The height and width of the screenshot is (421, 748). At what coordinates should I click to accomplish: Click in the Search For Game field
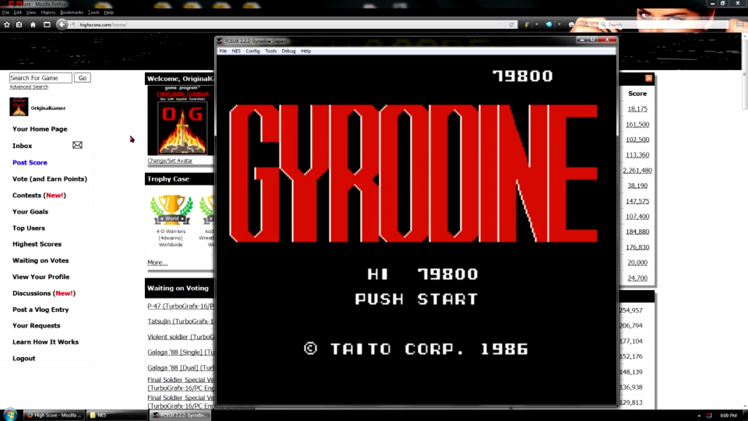40,78
